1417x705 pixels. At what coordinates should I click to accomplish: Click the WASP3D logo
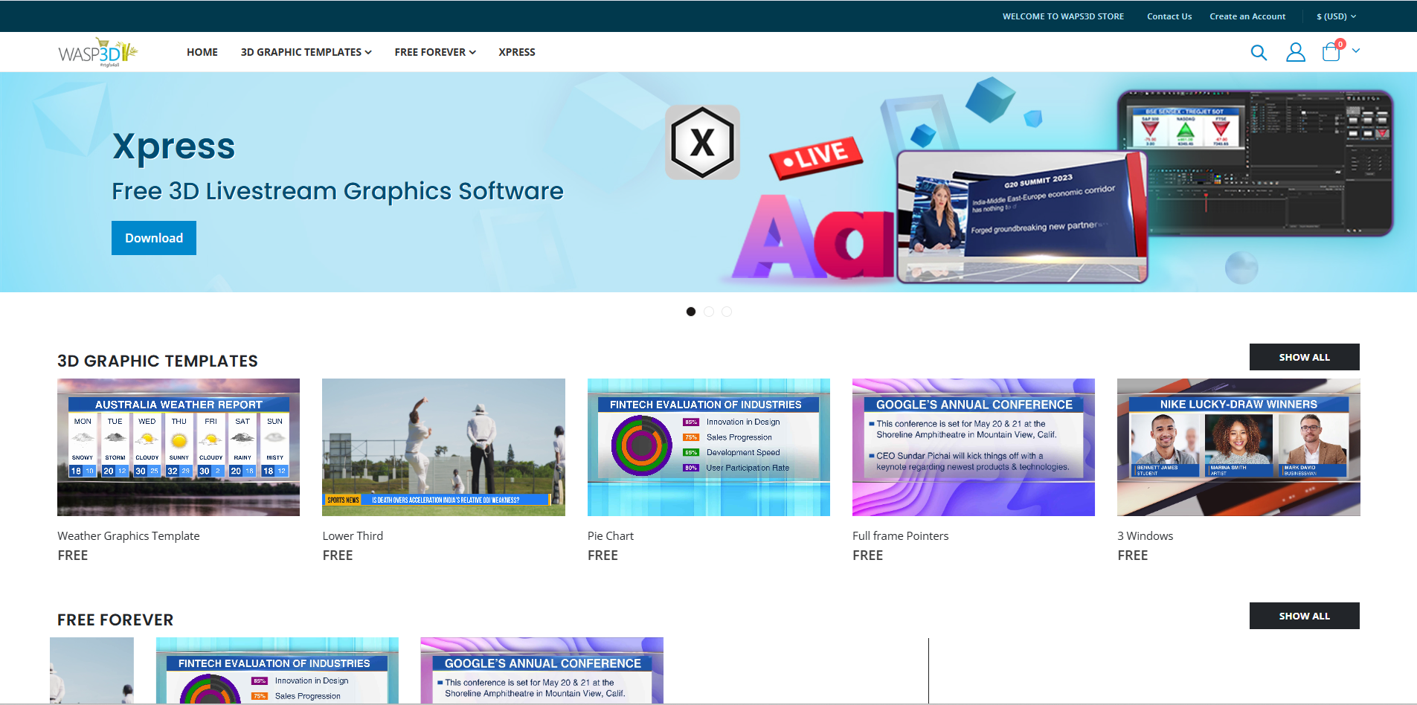[98, 52]
